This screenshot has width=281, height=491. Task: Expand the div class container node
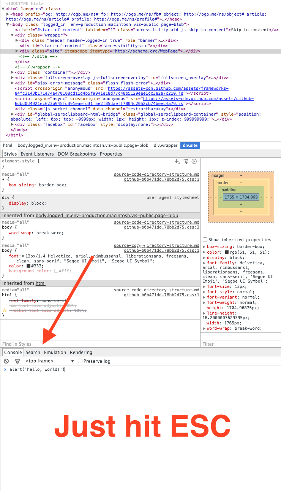[x=13, y=72]
